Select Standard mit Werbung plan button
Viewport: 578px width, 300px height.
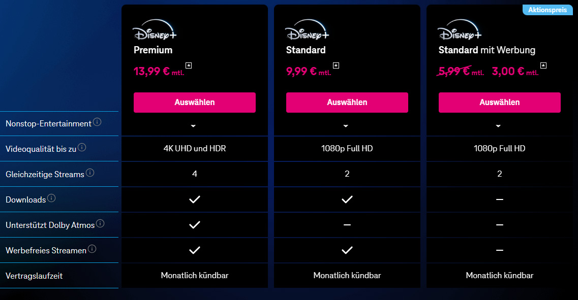(500, 103)
